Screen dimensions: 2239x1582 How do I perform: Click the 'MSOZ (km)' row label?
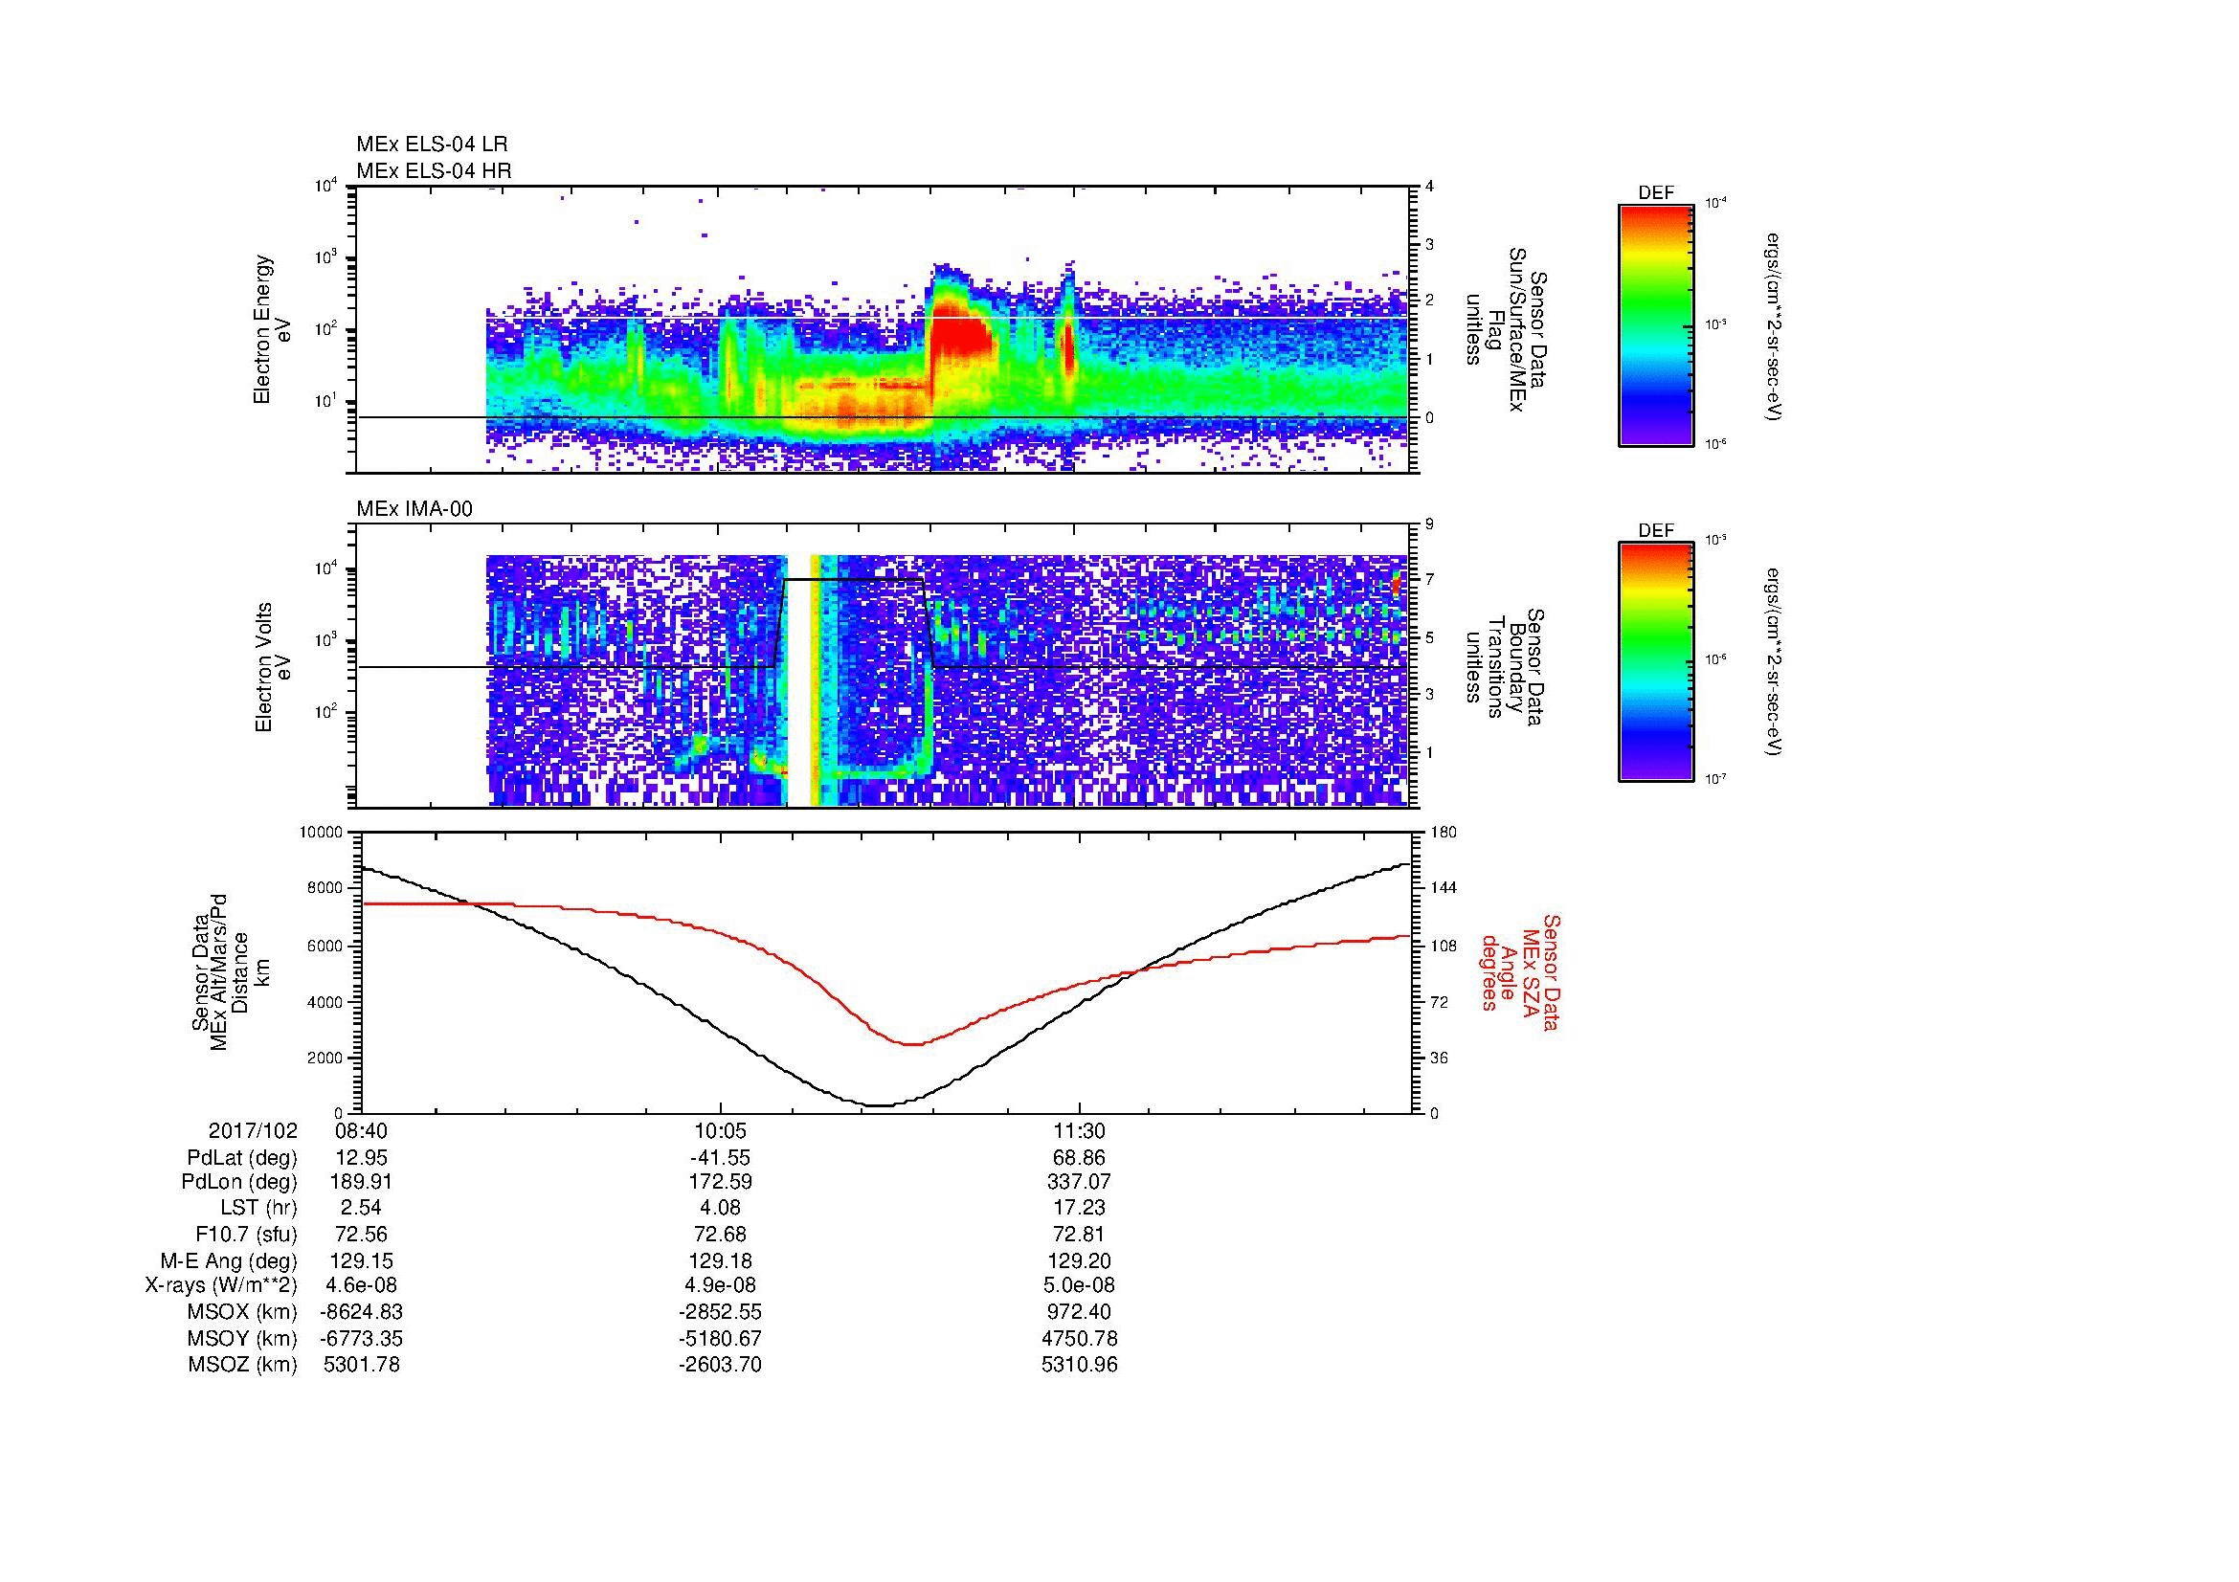point(242,1366)
